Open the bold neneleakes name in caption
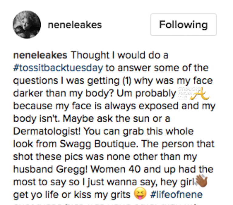This screenshot has height=205, width=233. pos(41,56)
